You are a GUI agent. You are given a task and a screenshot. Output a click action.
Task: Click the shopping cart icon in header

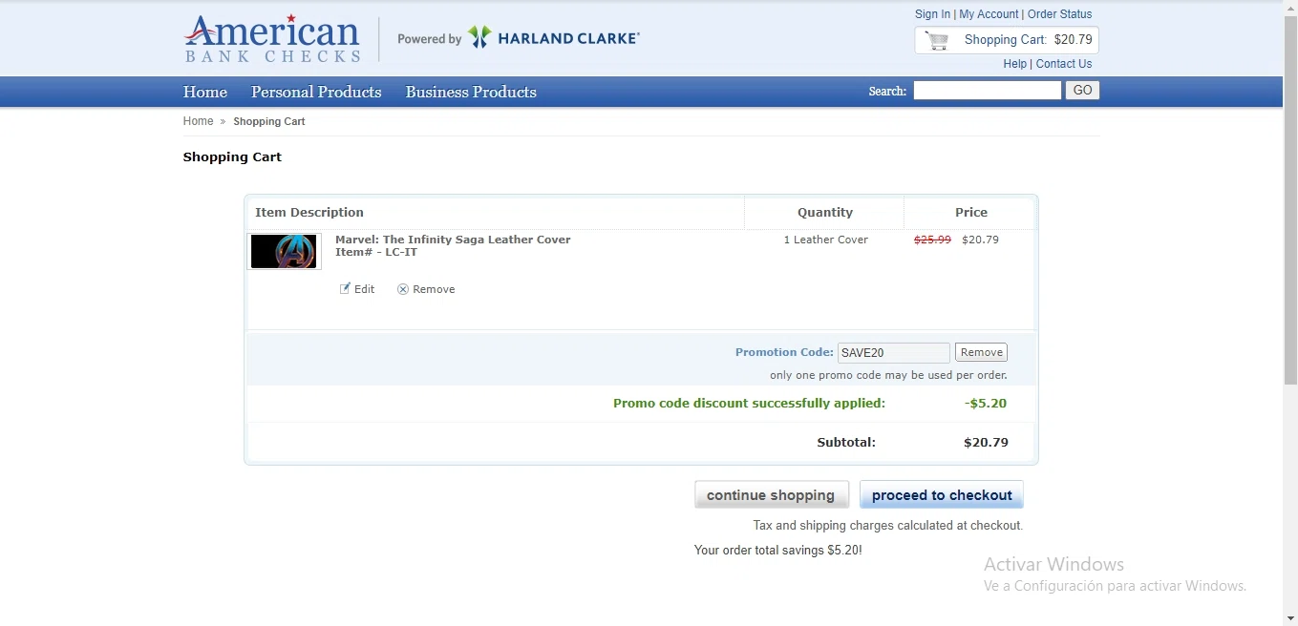938,40
